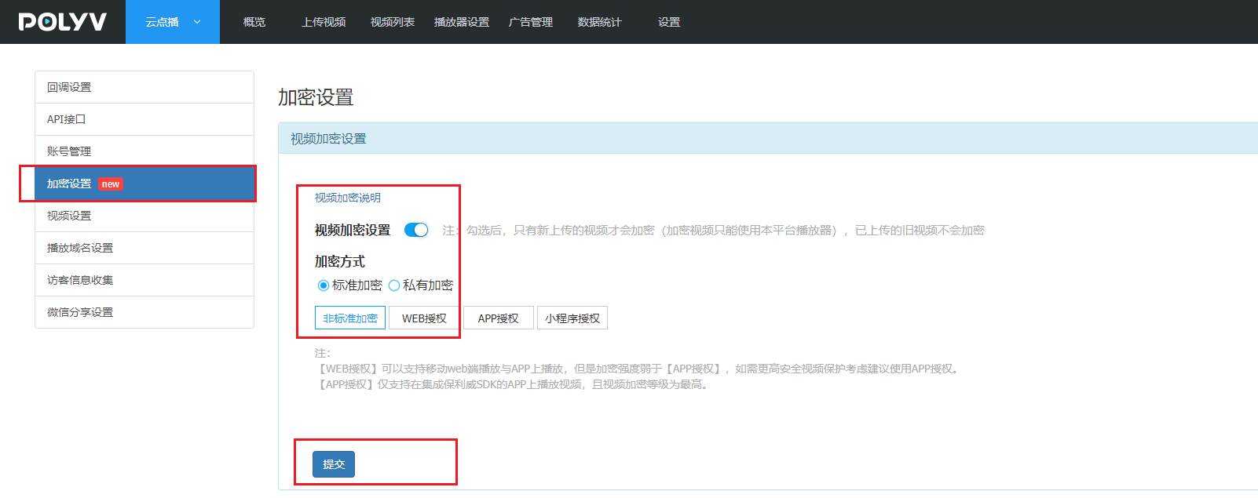Select 微信分享设置 in the sidebar

pos(144,312)
